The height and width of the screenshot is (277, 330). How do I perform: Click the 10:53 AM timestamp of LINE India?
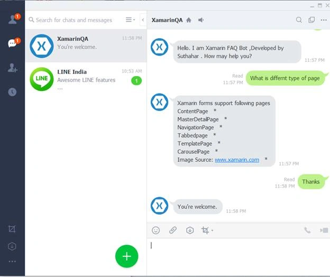[x=132, y=71]
